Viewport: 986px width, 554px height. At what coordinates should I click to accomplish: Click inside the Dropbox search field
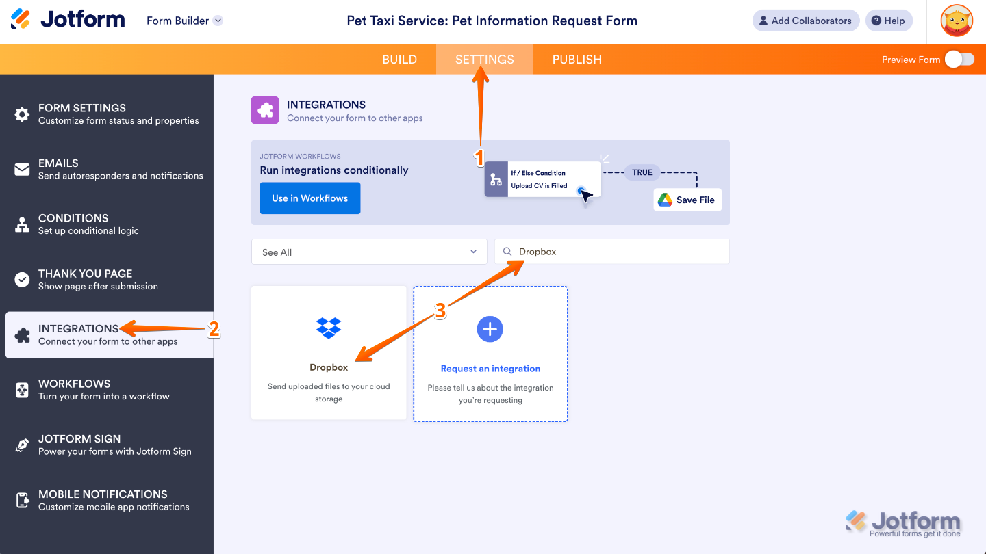(x=611, y=251)
